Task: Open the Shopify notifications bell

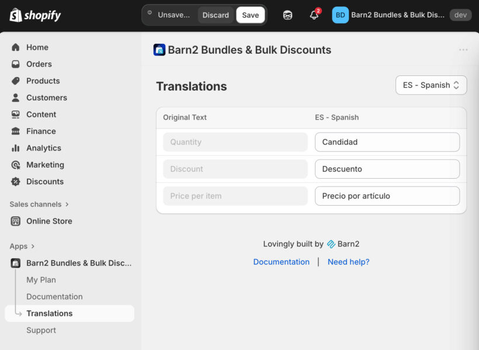Action: [314, 15]
